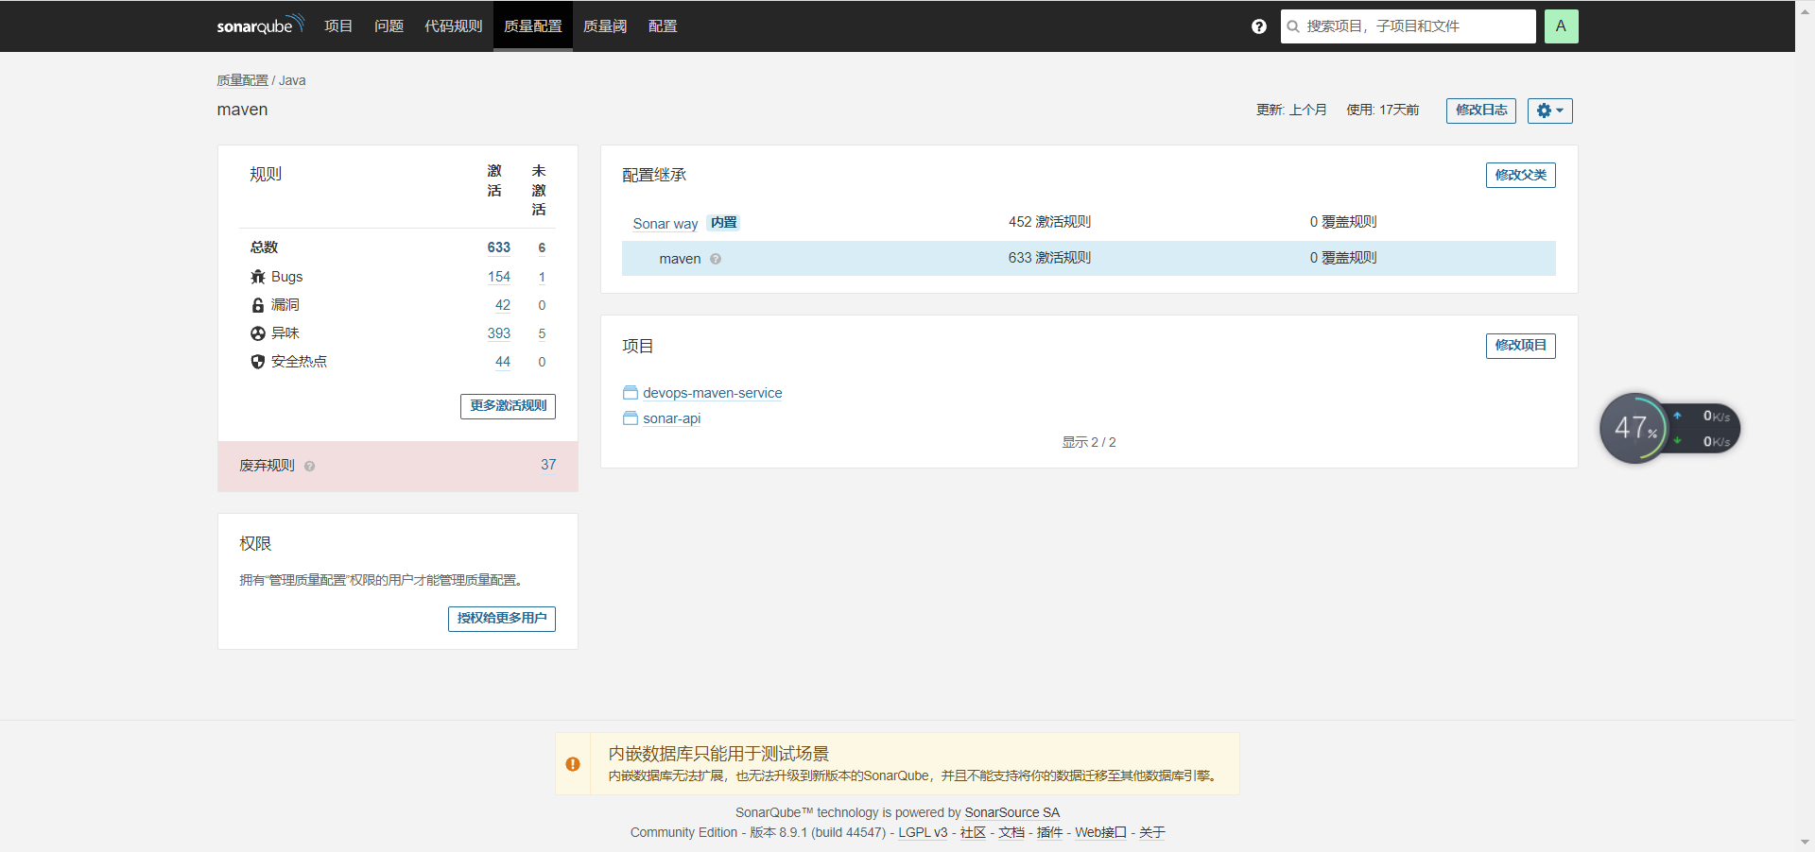Screen dimensions: 1815x852
Task: Click the project search input field
Action: [x=1407, y=26]
